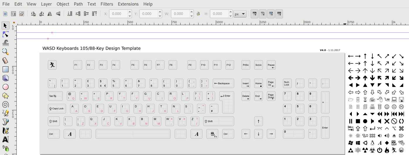The height and width of the screenshot is (155, 409).
Task: Open the Filters menu
Action: point(107,4)
